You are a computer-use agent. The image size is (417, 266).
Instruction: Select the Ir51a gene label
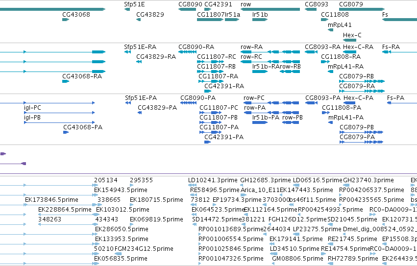tap(232, 14)
